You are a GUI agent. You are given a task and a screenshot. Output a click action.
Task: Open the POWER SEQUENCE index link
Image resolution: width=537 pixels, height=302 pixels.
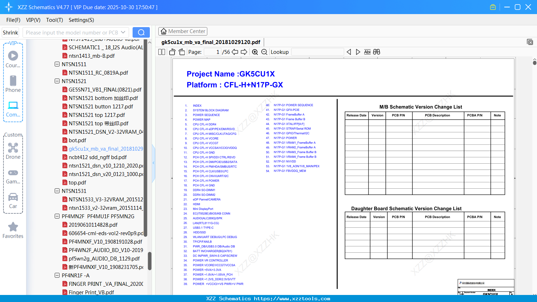[206, 115]
